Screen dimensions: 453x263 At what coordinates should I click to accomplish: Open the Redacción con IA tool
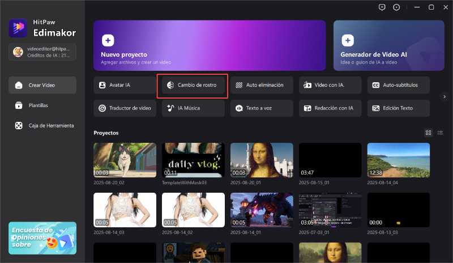point(330,108)
